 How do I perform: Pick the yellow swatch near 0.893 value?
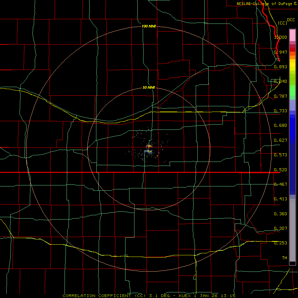(292, 67)
